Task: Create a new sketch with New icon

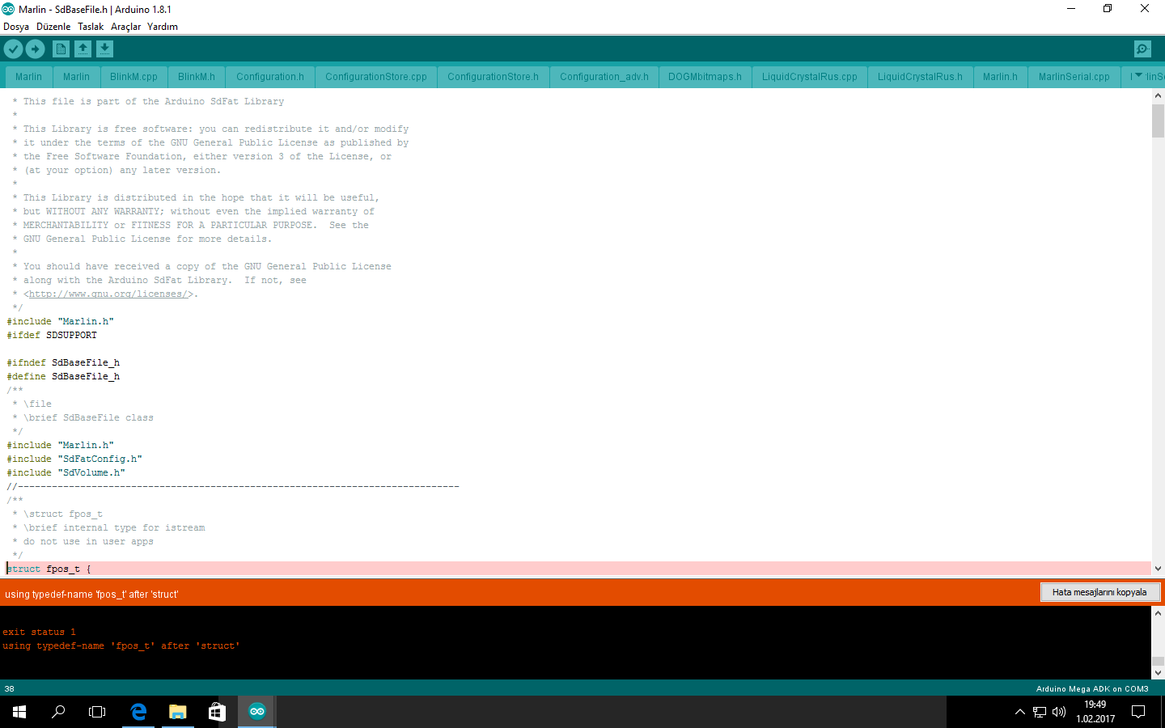Action: [x=61, y=49]
